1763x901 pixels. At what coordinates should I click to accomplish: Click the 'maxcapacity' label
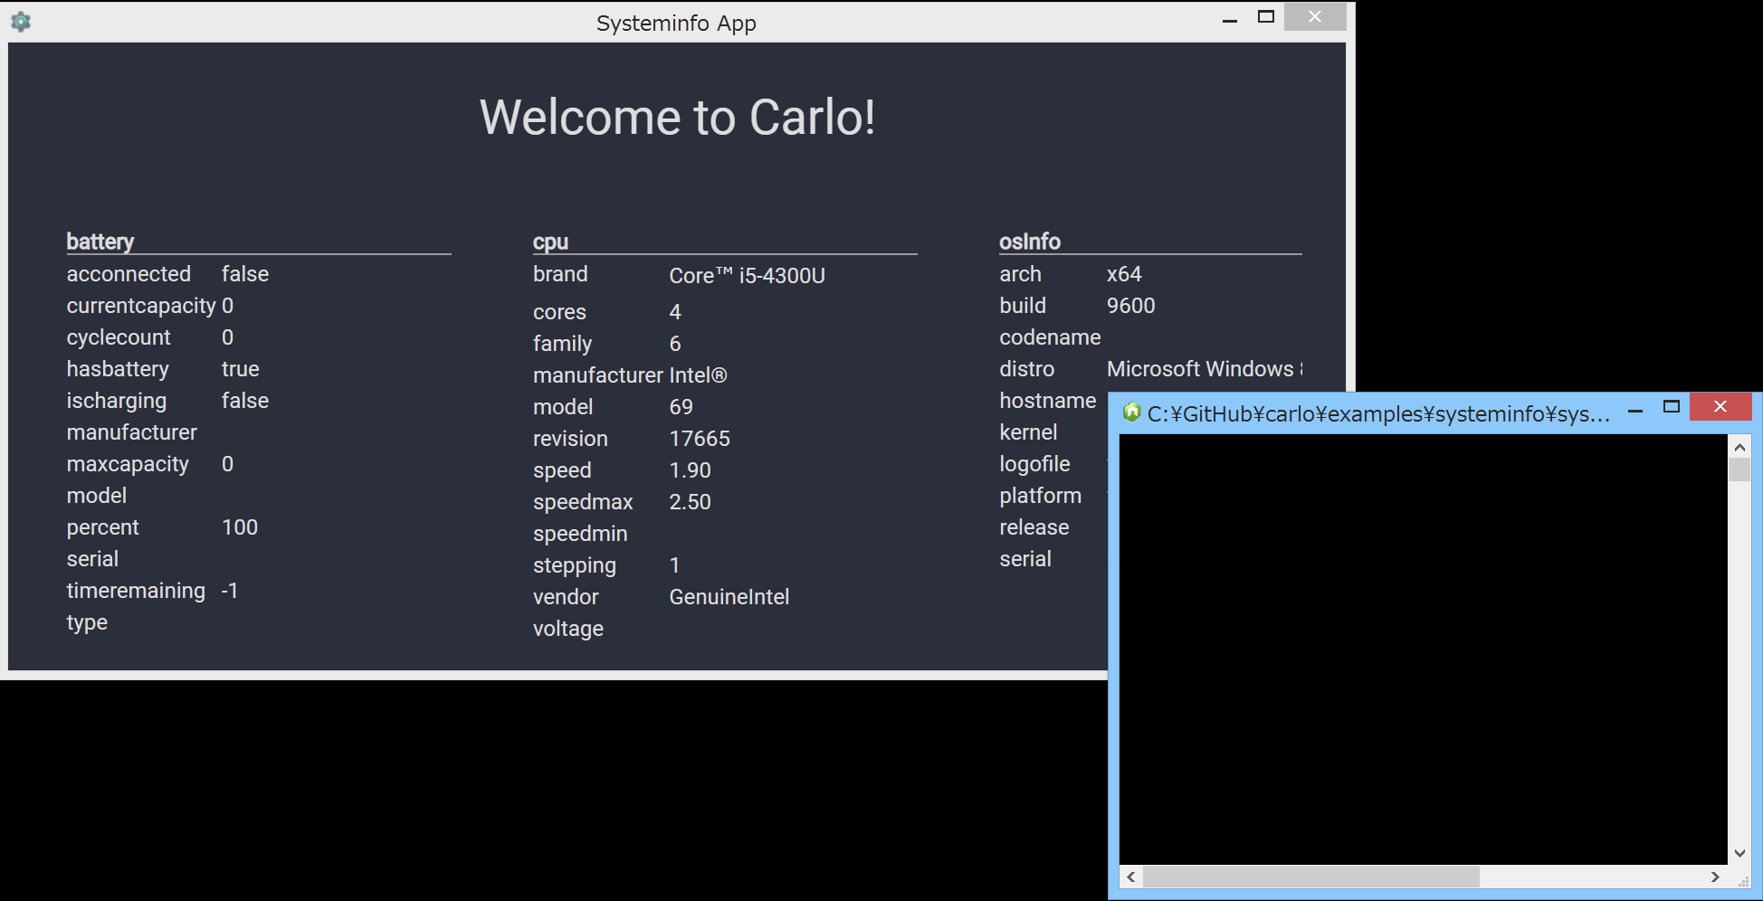pos(128,464)
